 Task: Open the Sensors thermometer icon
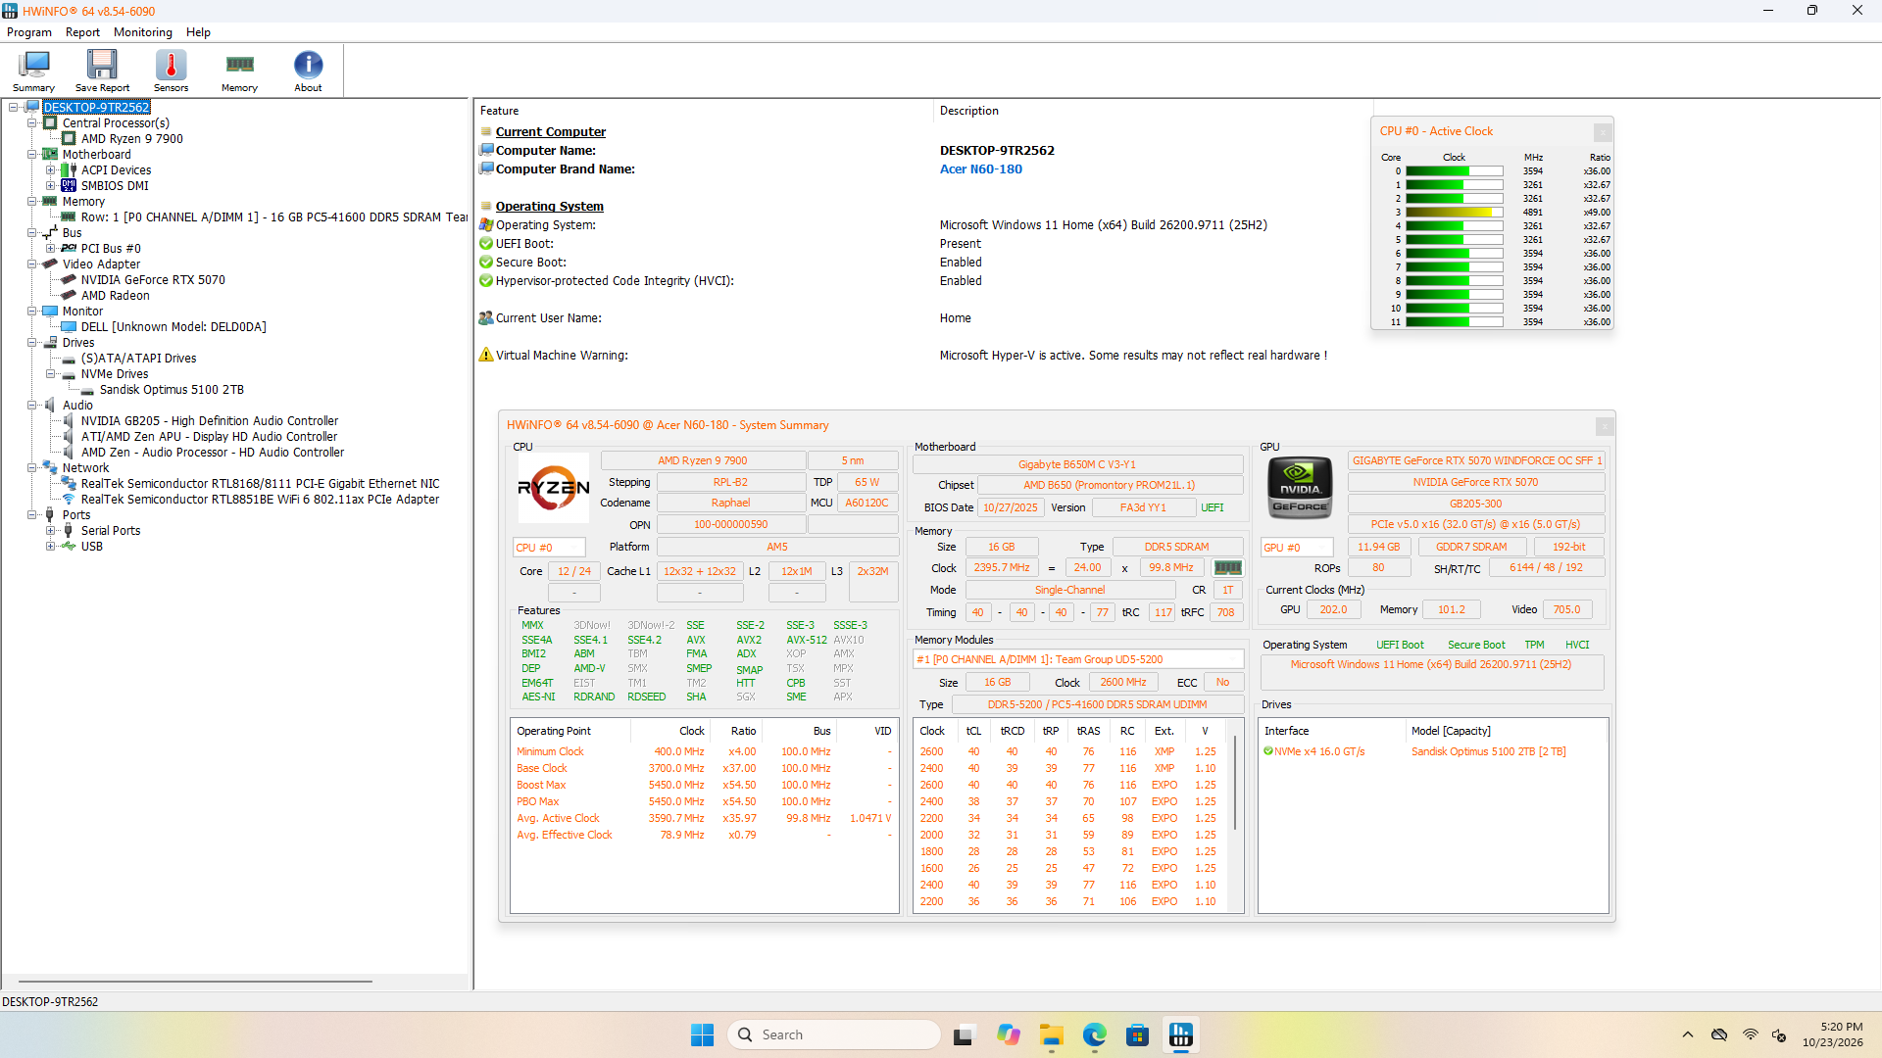coord(171,71)
